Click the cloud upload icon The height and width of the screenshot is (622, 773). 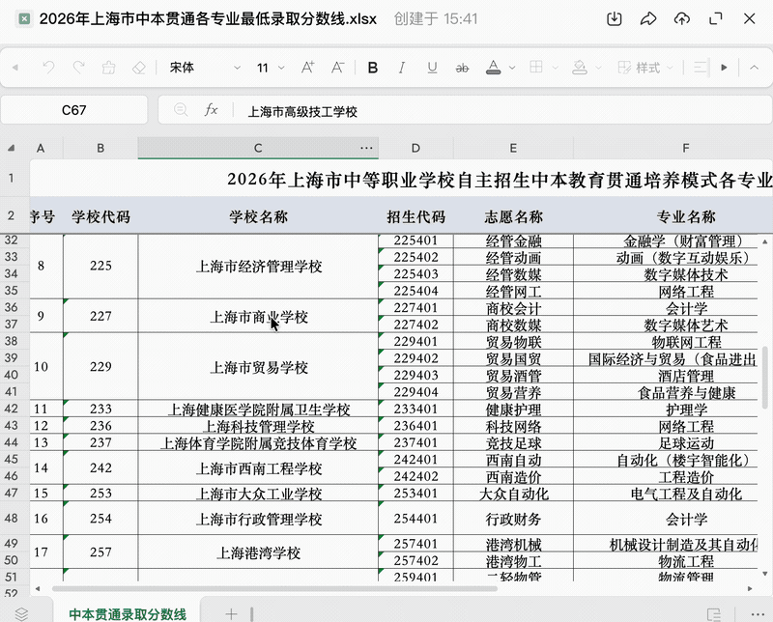point(682,19)
